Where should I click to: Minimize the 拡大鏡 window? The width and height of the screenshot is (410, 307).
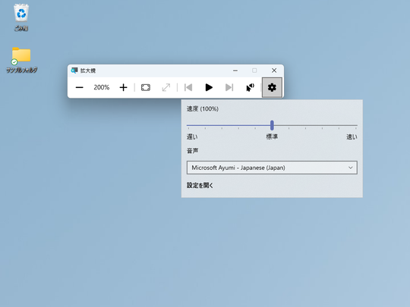(x=235, y=70)
